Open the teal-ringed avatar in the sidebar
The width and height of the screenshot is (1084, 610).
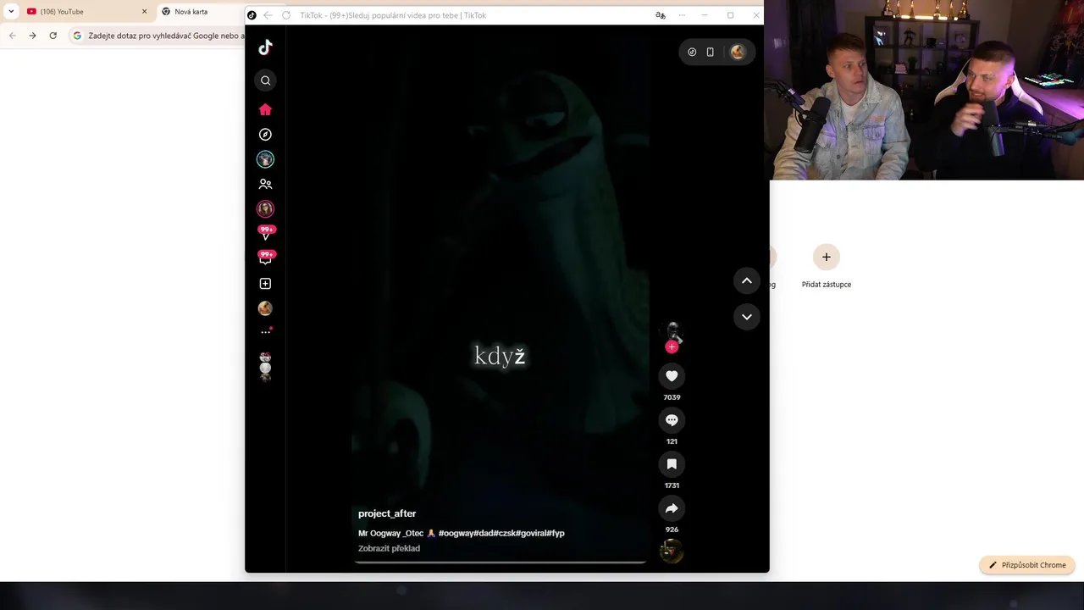[x=265, y=159]
